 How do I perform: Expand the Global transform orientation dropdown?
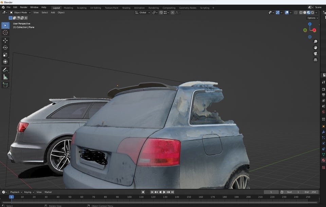click(143, 13)
